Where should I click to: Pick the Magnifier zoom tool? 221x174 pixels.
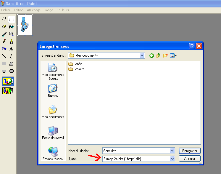(11, 34)
